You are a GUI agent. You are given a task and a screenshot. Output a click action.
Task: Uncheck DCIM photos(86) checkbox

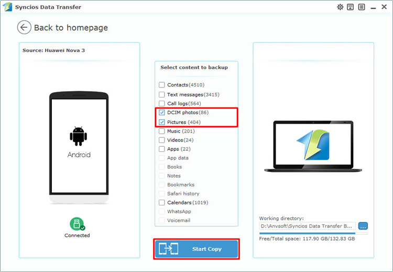point(162,112)
